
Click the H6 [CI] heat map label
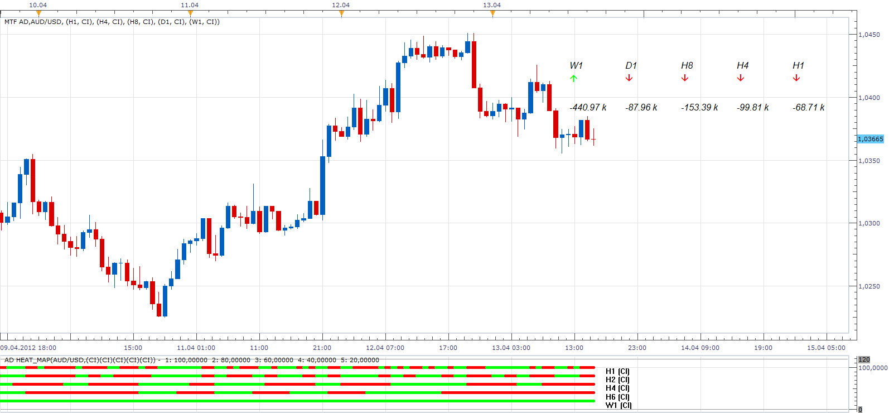pyautogui.click(x=617, y=397)
